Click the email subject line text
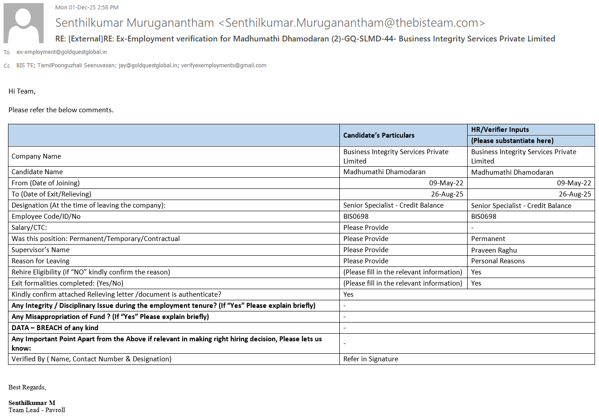Viewport: 599px width, 417px height. coord(305,39)
